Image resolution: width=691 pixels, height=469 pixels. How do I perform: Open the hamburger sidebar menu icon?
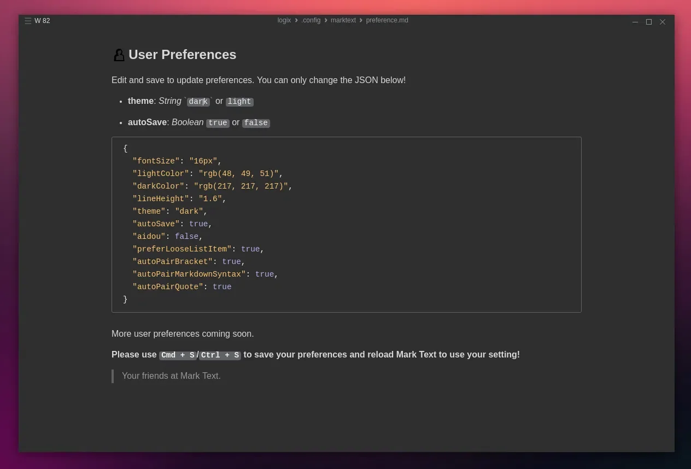pyautogui.click(x=28, y=21)
